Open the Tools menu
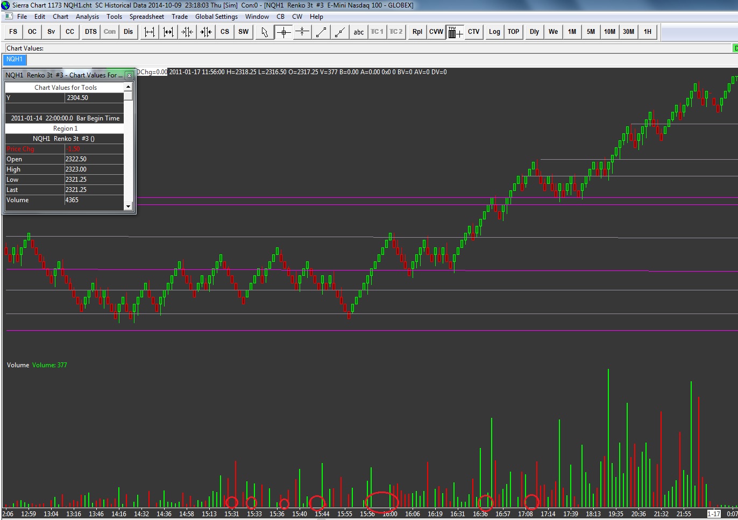Viewport: 738px width, 520px height. pos(114,17)
